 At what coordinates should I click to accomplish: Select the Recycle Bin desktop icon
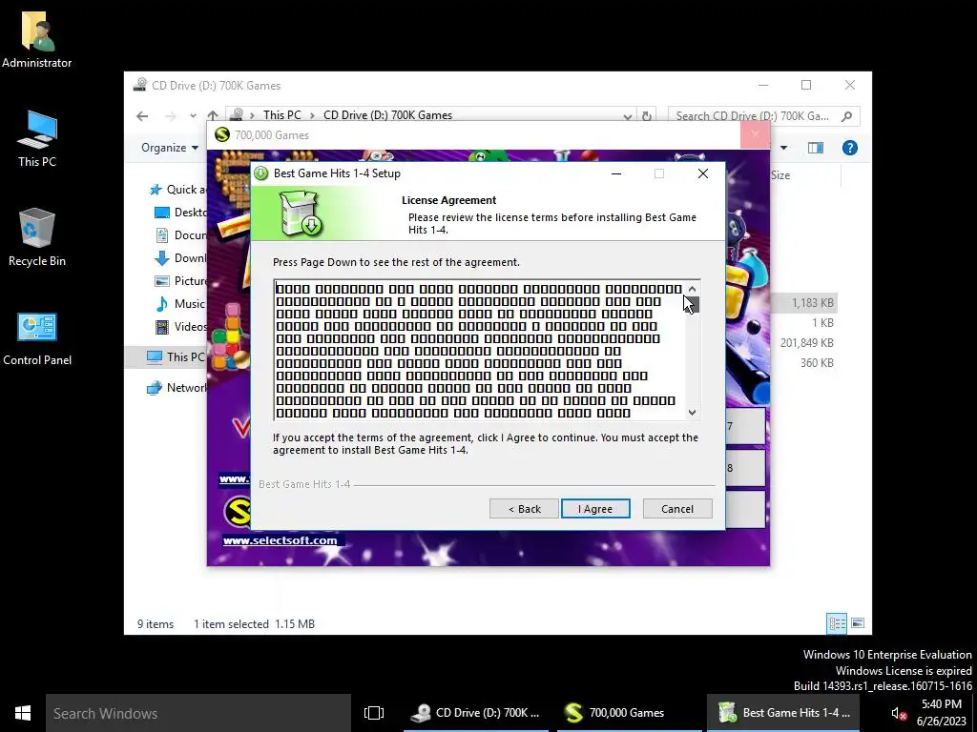[x=37, y=237]
